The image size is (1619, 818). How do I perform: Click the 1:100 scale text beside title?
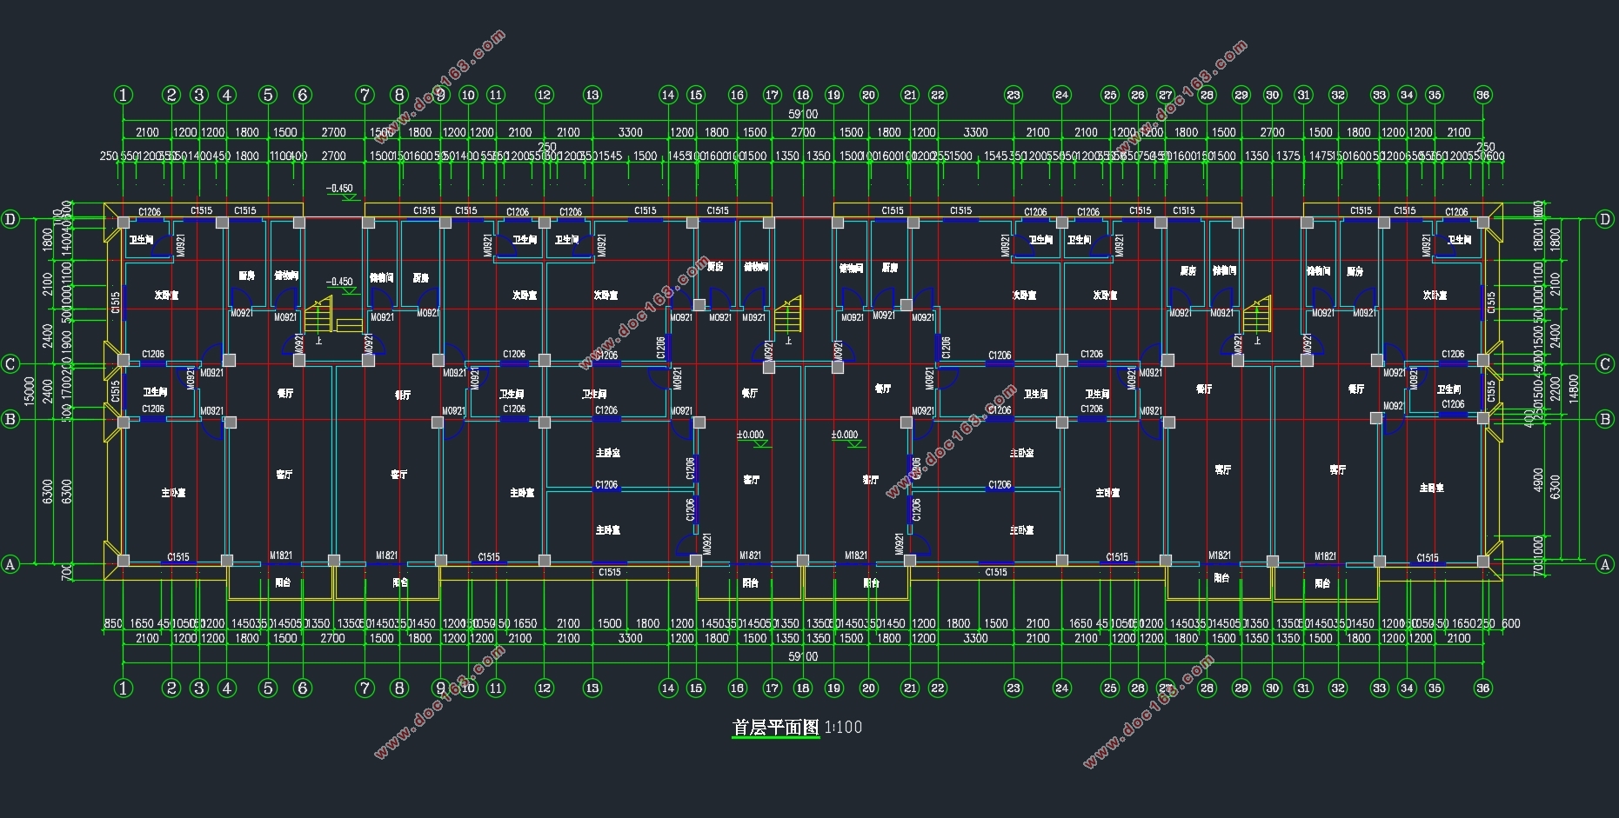(843, 728)
